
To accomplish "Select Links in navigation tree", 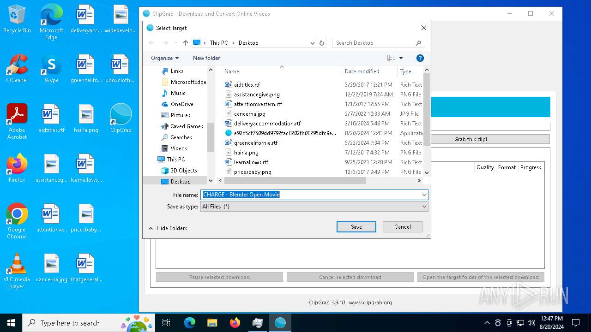I will click(177, 71).
